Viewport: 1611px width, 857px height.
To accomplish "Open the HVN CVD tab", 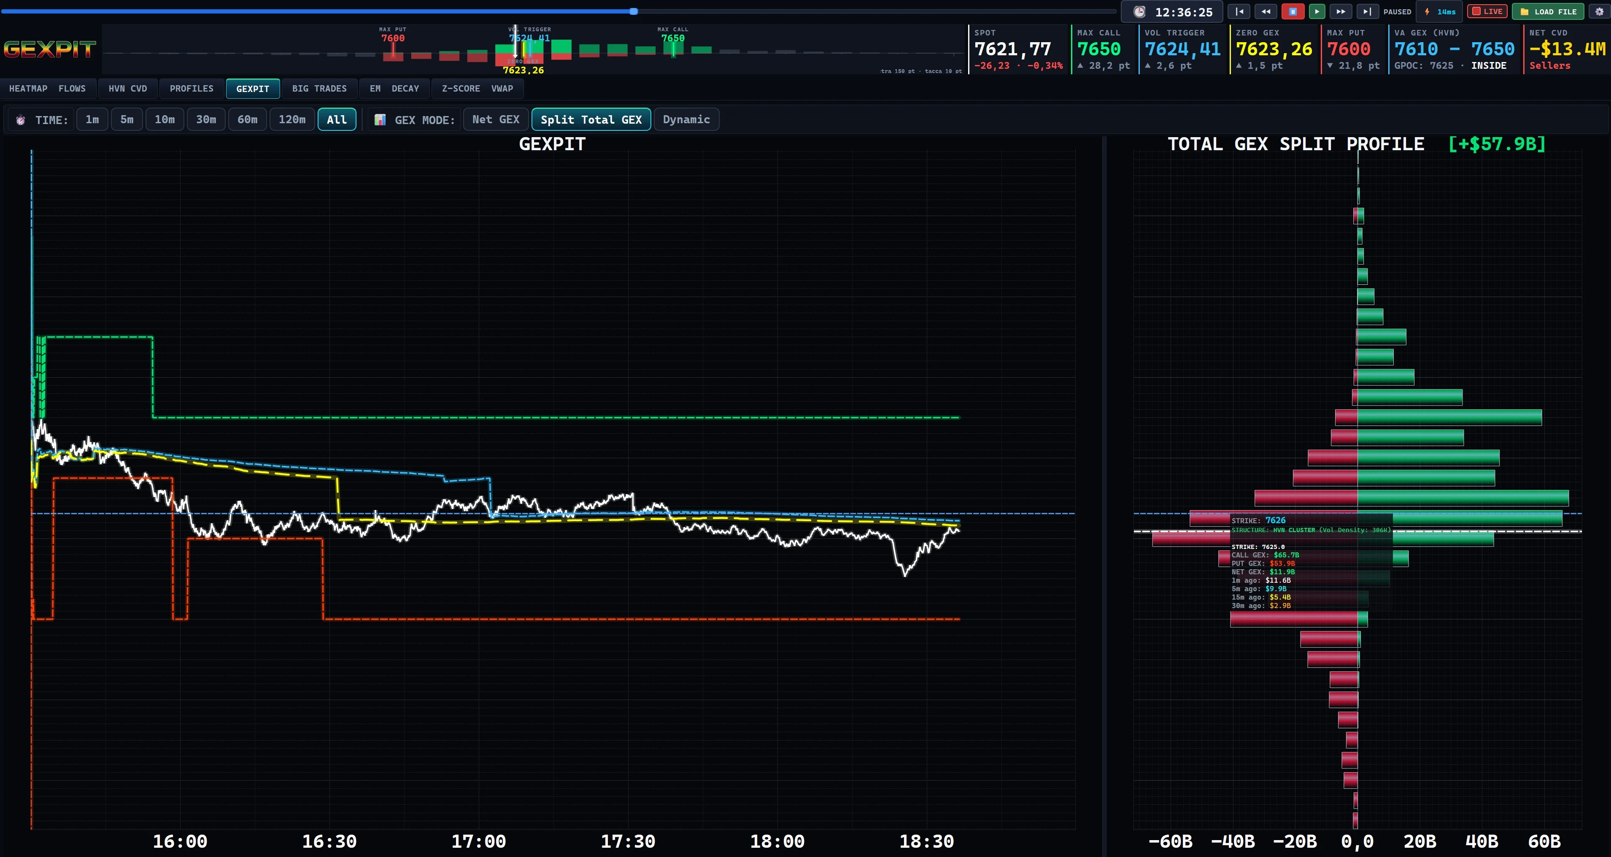I will tap(127, 89).
